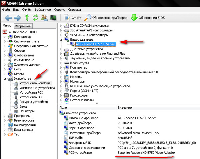The width and height of the screenshot is (200, 159).
Task: Click the Конфигурация icon
Action: click(x=10, y=125)
